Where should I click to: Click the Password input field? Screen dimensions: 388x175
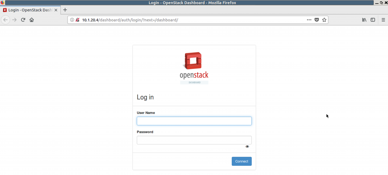[194, 140]
